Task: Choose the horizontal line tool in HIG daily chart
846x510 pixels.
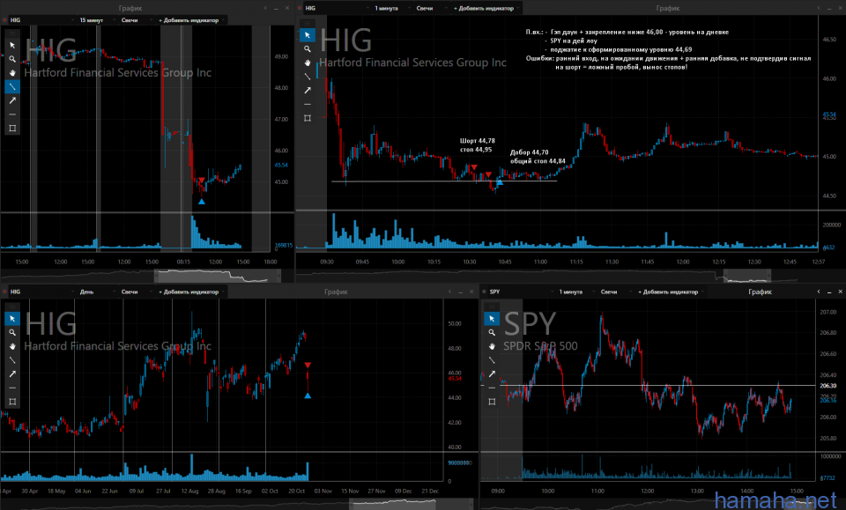Action: (12, 388)
